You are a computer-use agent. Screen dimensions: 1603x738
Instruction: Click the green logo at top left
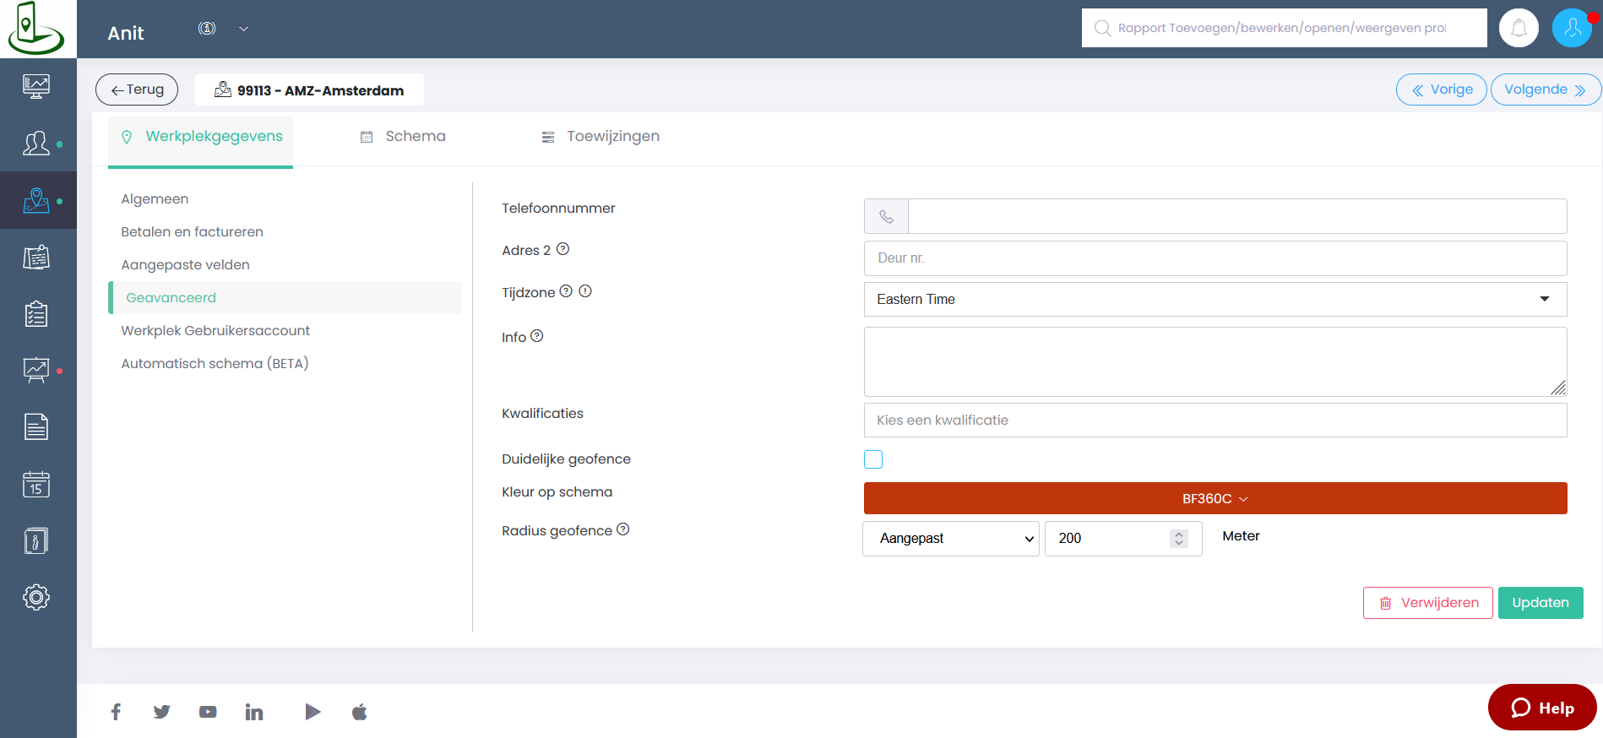click(35, 29)
